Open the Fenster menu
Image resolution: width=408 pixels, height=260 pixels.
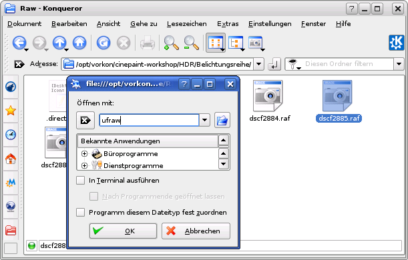click(x=314, y=24)
